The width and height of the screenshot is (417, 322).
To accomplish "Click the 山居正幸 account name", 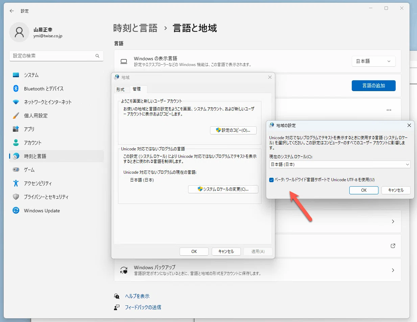I will coord(43,30).
